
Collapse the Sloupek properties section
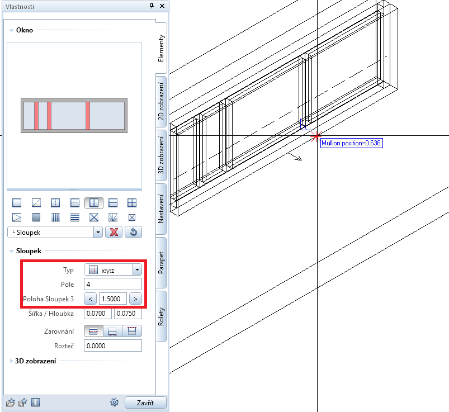(x=11, y=251)
